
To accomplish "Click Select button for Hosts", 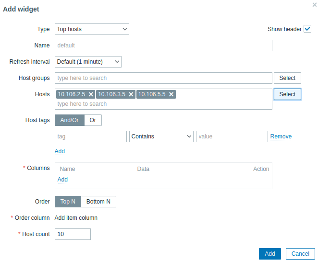I will click(287, 94).
